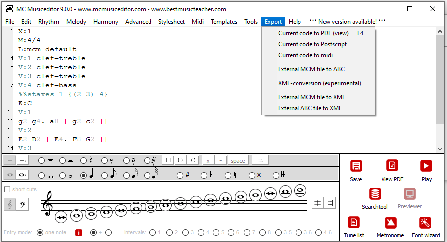The height and width of the screenshot is (242, 447).
Task: Choose Current code to PDF (view)
Action: pos(318,33)
